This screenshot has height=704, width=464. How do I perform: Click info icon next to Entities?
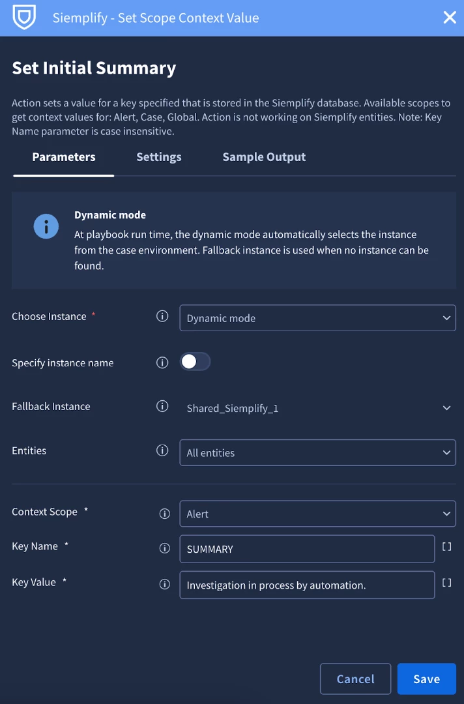[x=162, y=450]
